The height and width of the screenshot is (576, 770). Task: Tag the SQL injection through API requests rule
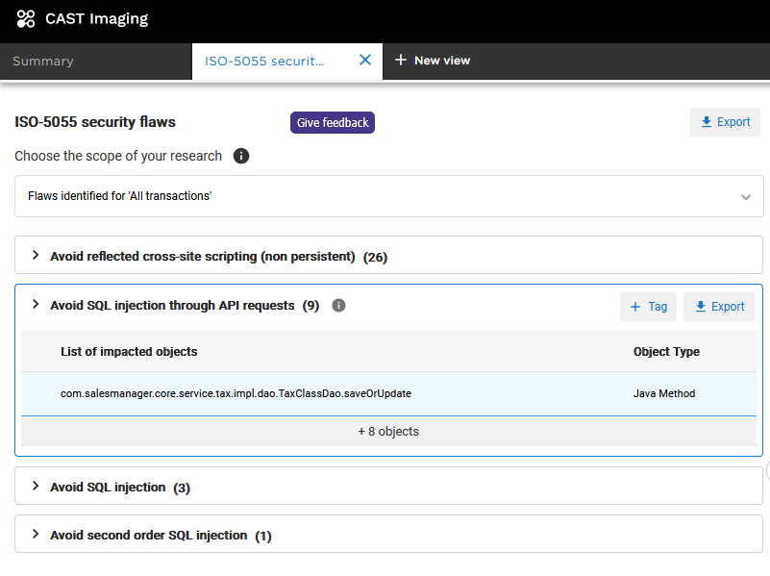[648, 307]
